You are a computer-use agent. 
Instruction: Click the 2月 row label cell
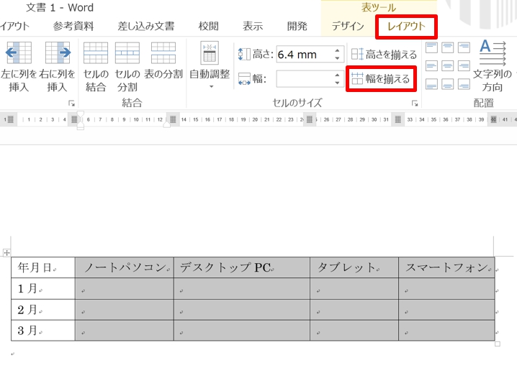tap(43, 309)
